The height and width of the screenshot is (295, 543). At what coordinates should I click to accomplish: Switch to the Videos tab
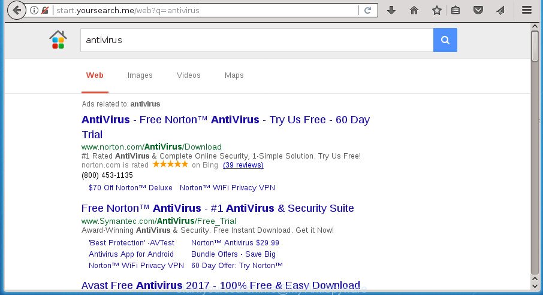(188, 75)
